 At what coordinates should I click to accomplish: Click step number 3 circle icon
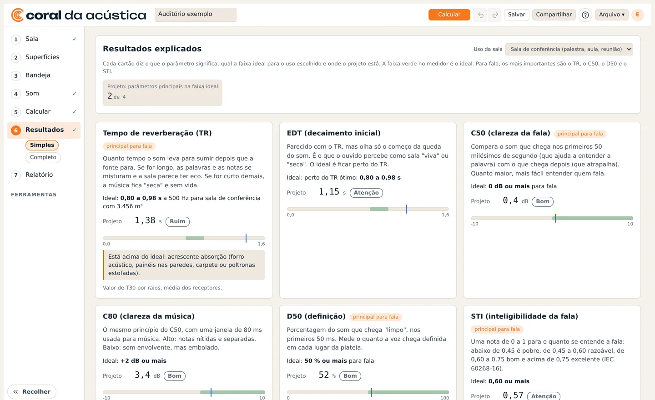(16, 76)
